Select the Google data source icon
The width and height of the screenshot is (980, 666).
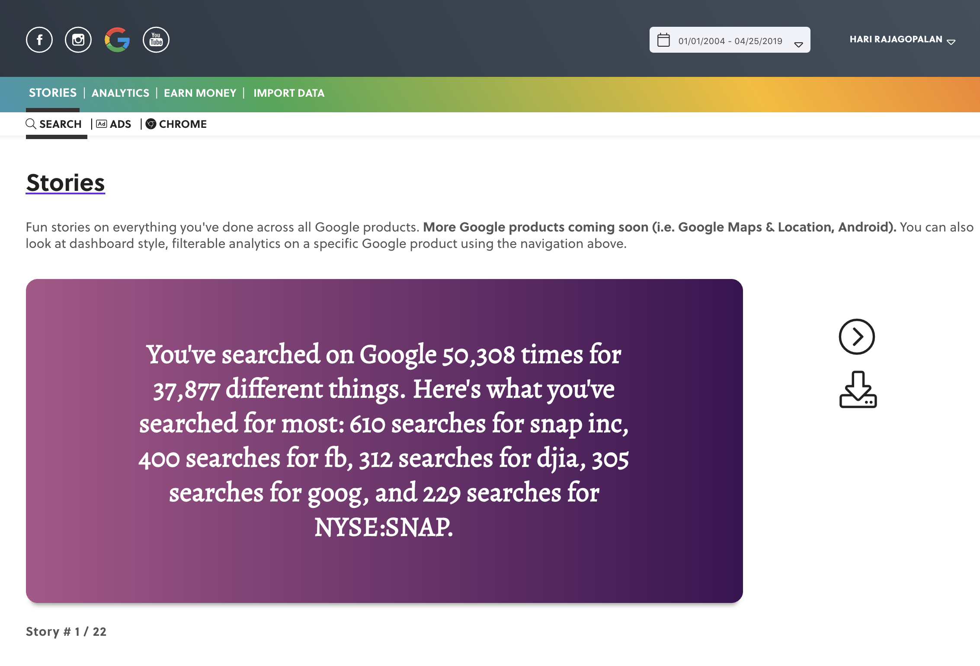point(117,40)
